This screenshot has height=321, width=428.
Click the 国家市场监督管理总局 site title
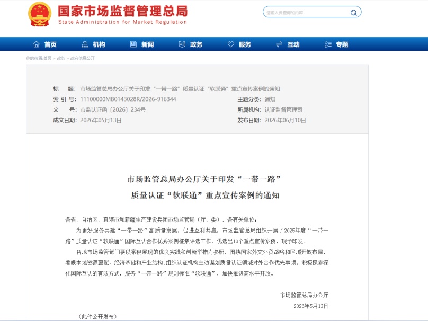click(x=123, y=11)
